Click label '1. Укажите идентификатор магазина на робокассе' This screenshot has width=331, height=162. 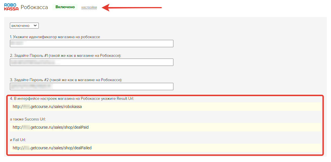pos(55,37)
